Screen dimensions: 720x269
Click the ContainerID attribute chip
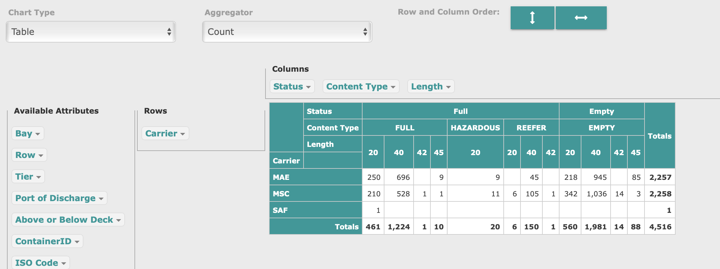[47, 241]
